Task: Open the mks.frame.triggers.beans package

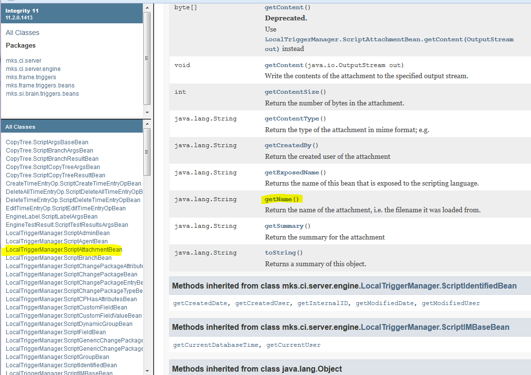Action: [x=40, y=85]
